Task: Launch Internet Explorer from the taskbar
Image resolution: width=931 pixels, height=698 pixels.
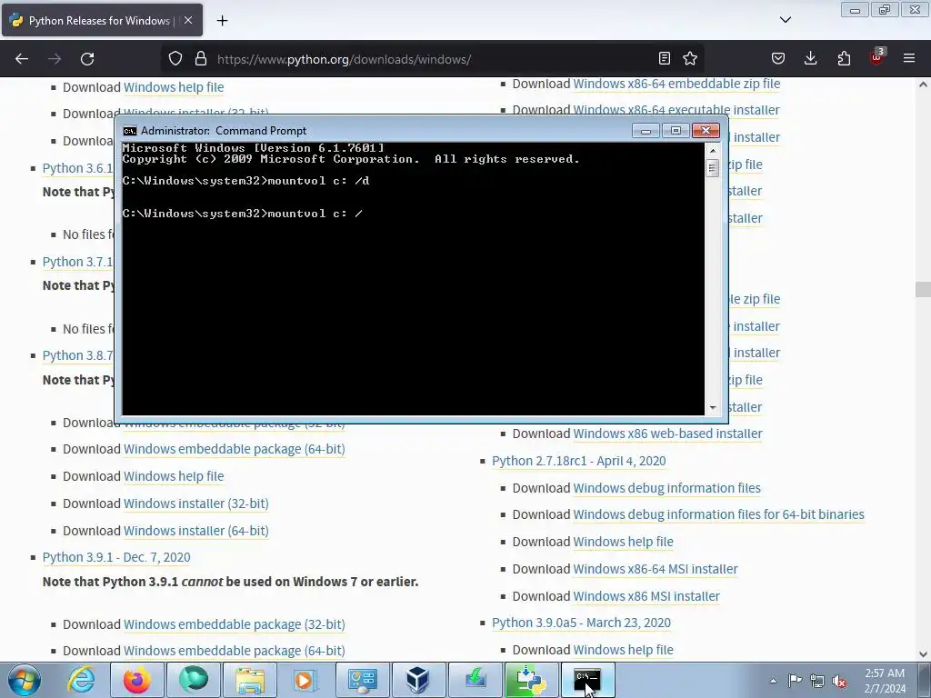Action: coord(81,680)
